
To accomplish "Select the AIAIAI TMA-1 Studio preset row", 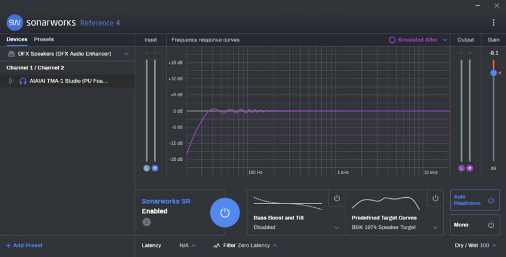I will click(67, 81).
